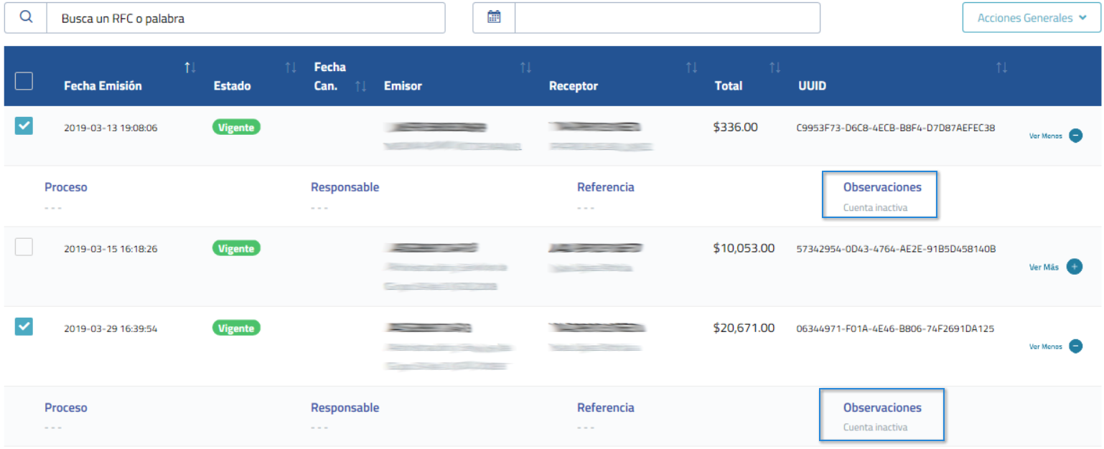Click the Proceso link in the expanded details

pos(65,187)
